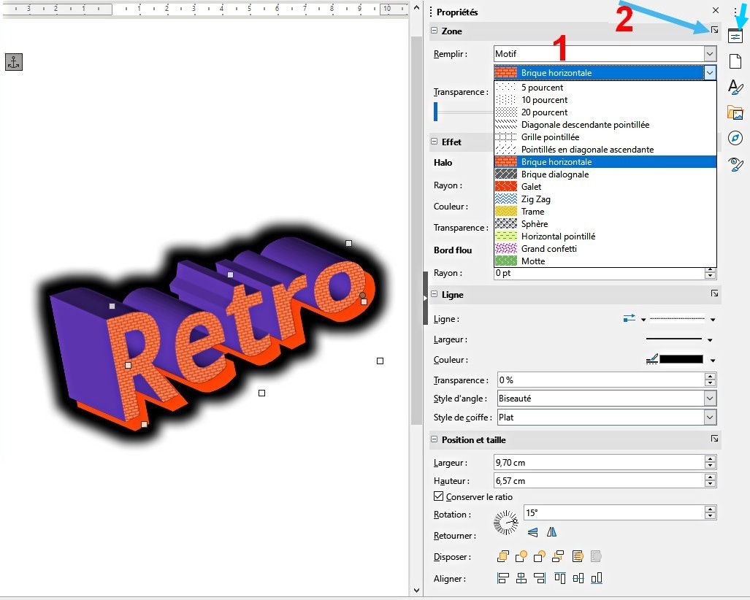Center object horizontally
750x600 pixels.
[521, 579]
